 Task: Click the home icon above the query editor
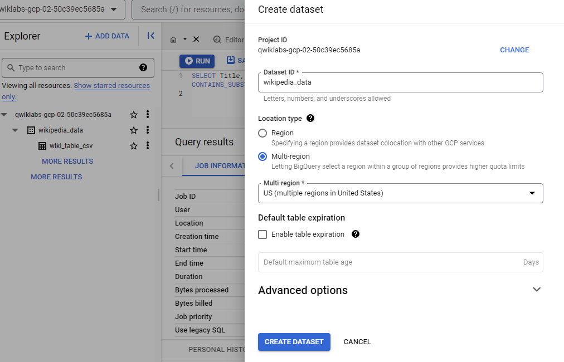(172, 39)
